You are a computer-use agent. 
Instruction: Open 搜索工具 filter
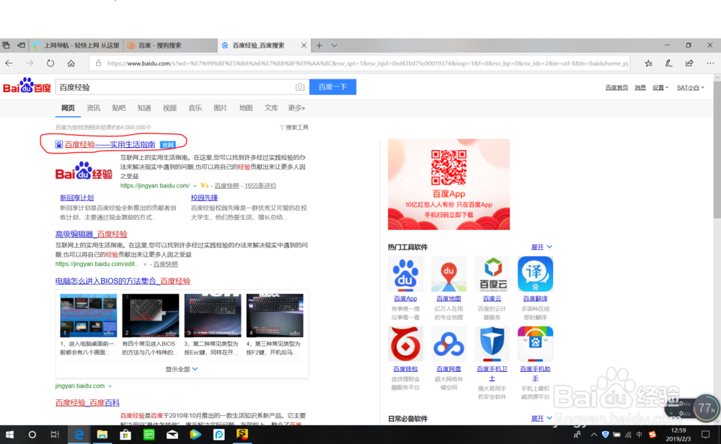[294, 128]
